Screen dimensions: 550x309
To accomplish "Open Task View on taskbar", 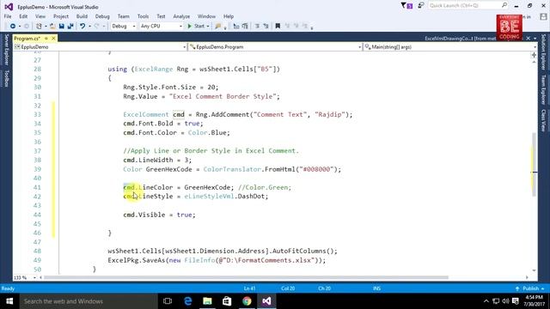I will 168,301.
